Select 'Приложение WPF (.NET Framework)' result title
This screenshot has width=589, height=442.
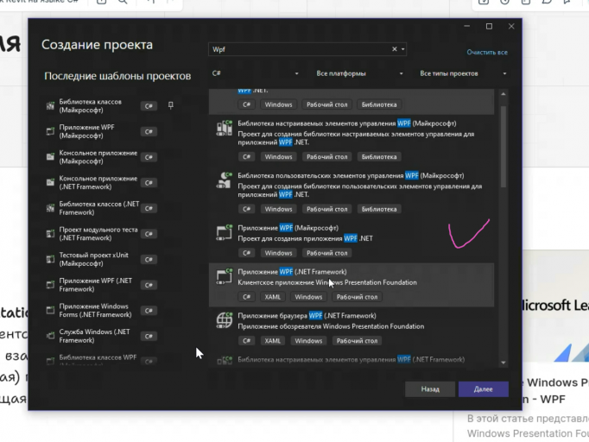[x=292, y=272]
